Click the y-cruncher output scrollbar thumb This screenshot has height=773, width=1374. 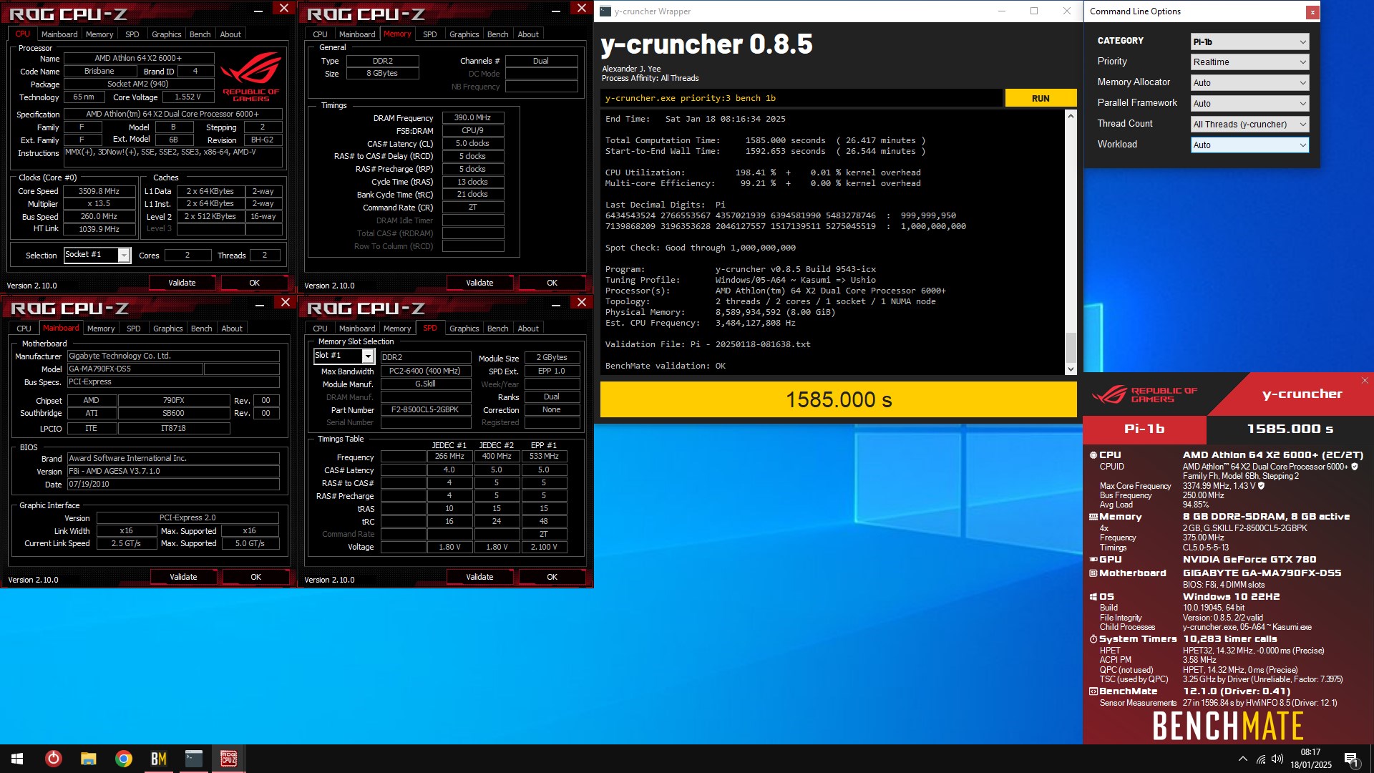coord(1071,349)
